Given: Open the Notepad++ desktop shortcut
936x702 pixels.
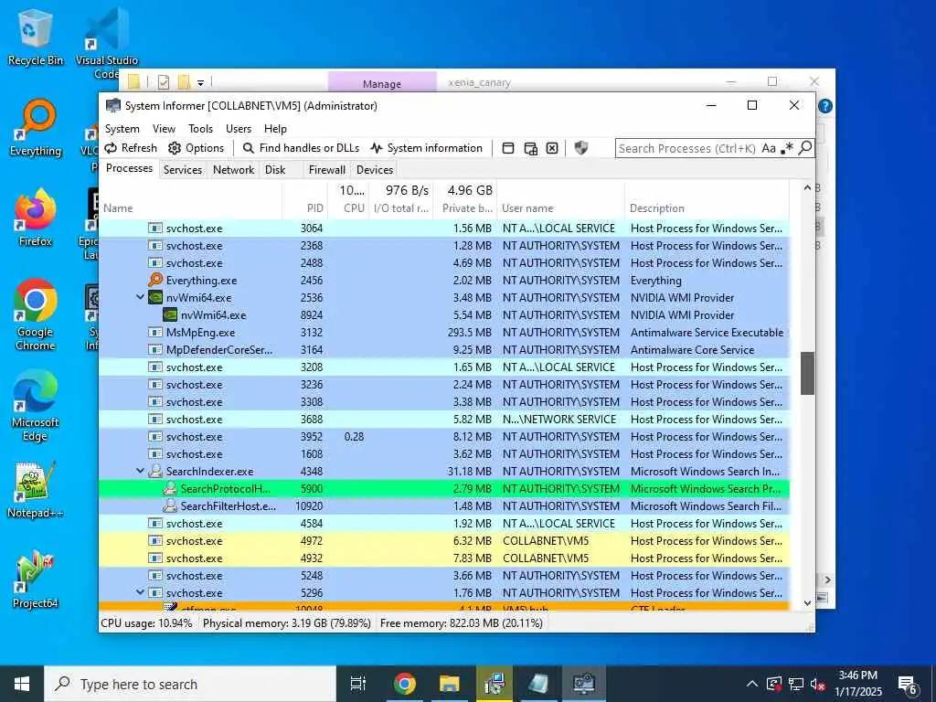Looking at the screenshot, I should click(36, 490).
